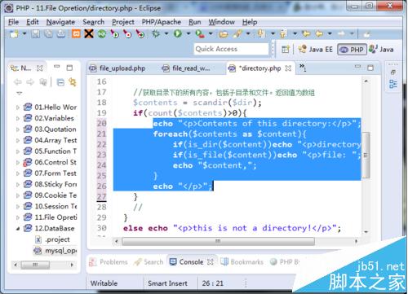
Task: Click the 'Writable' status bar entry
Action: pyautogui.click(x=104, y=283)
